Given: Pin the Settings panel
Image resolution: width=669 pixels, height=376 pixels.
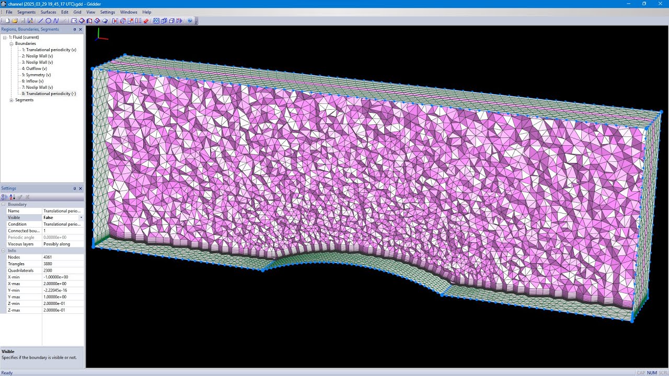Looking at the screenshot, I should click(74, 189).
